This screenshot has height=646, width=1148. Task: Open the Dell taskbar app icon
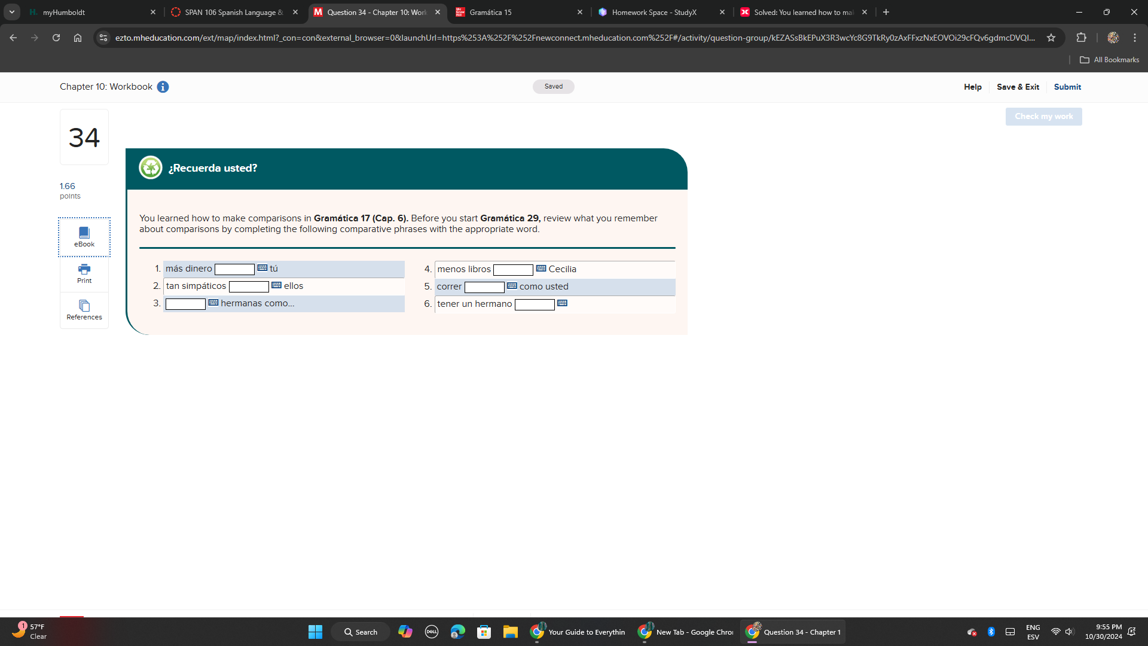pyautogui.click(x=432, y=632)
